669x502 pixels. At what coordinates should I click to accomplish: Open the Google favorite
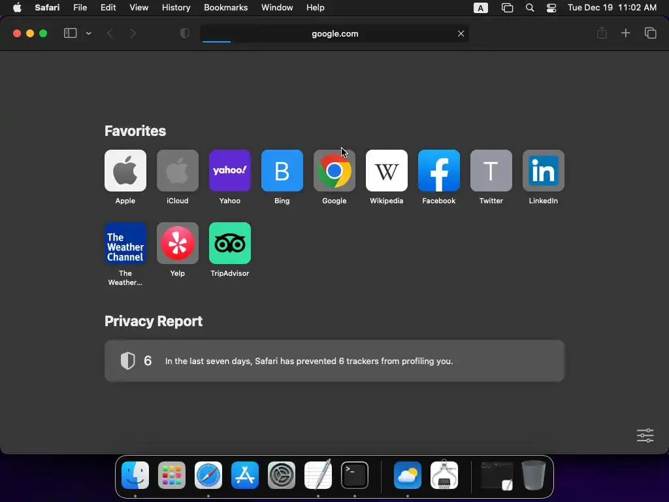(334, 171)
